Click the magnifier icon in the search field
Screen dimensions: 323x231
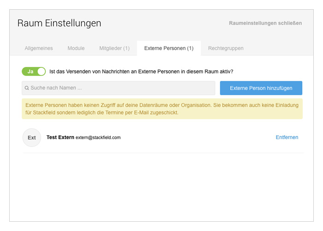coord(27,88)
